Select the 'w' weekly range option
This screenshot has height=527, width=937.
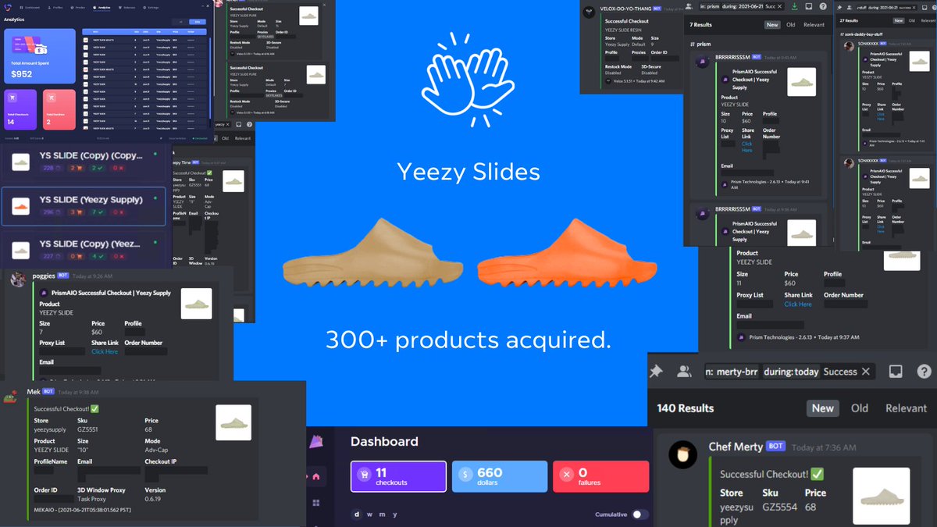(x=369, y=515)
